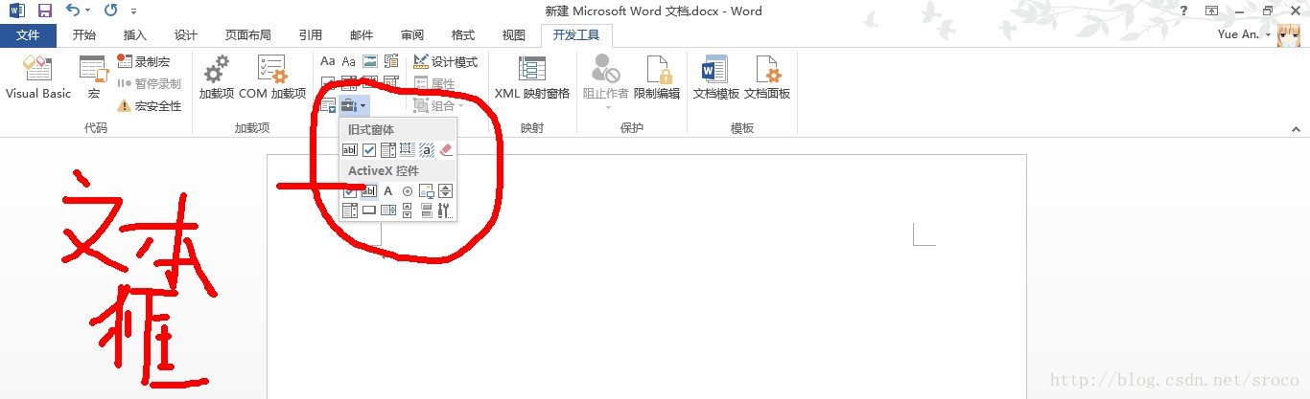The image size is (1310, 399).
Task: Insert legacy drop-down form field
Action: pyautogui.click(x=388, y=149)
